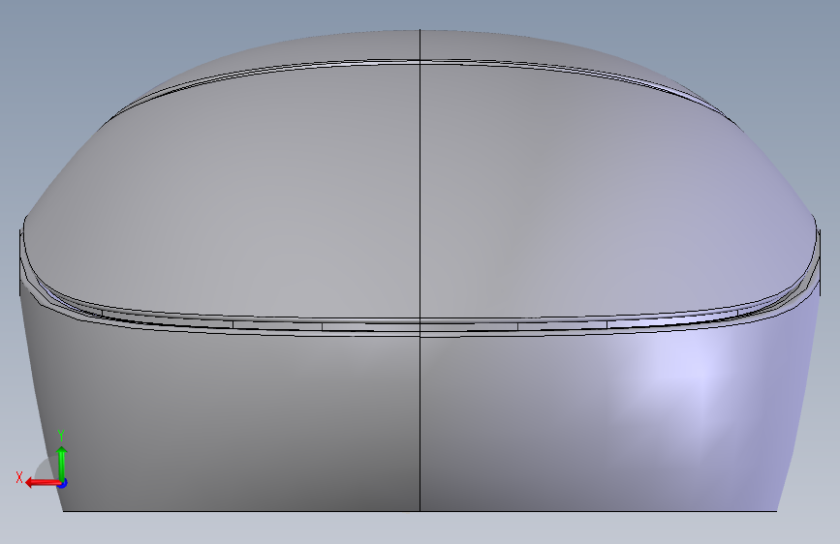
Task: Click the red X axis arrow of the triad
Action: pos(42,483)
